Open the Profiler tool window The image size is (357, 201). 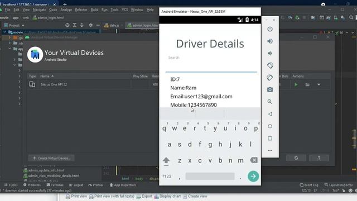coord(96,185)
